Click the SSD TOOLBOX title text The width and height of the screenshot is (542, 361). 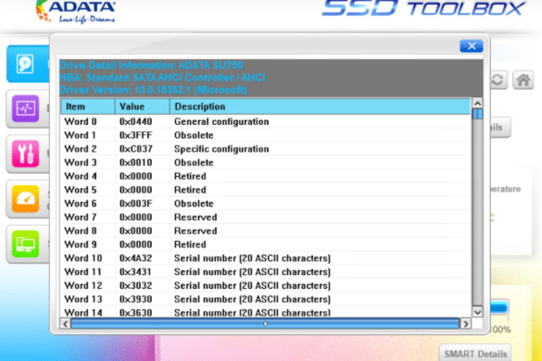coord(423,8)
